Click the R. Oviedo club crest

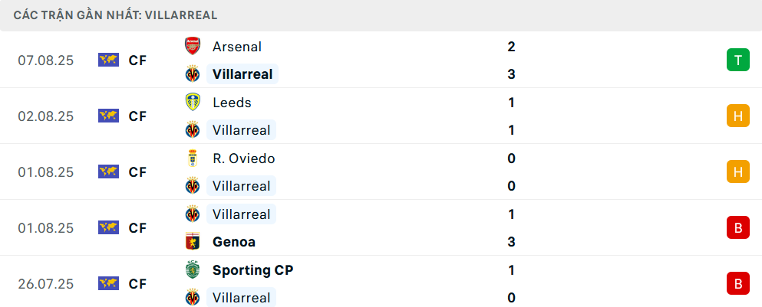[192, 158]
